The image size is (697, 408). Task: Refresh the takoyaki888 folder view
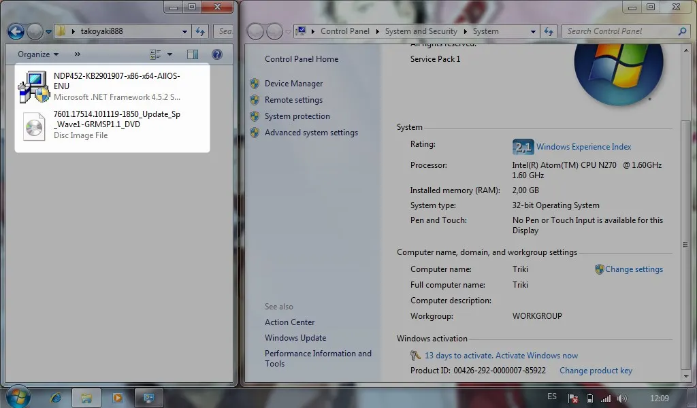[x=200, y=31]
